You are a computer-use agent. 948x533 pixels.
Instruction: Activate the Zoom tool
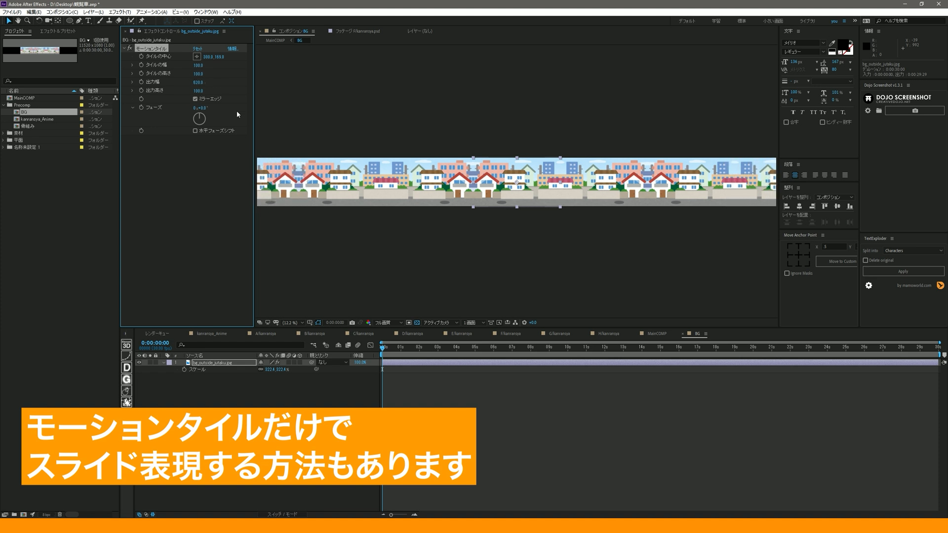pos(27,21)
